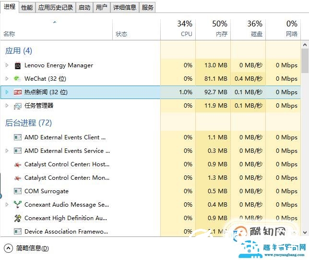The image size is (309, 260).
Task: Select WeChat (32 位) process name
Action: pyautogui.click(x=45, y=79)
